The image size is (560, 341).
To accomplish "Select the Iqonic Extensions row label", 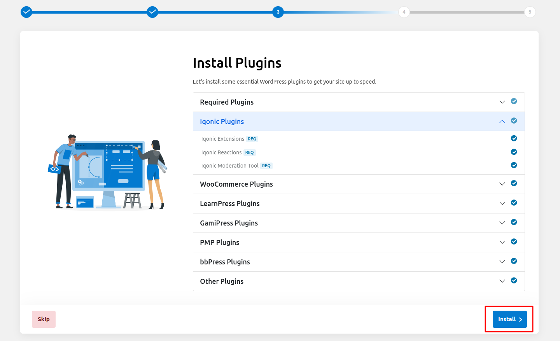I will pyautogui.click(x=223, y=139).
